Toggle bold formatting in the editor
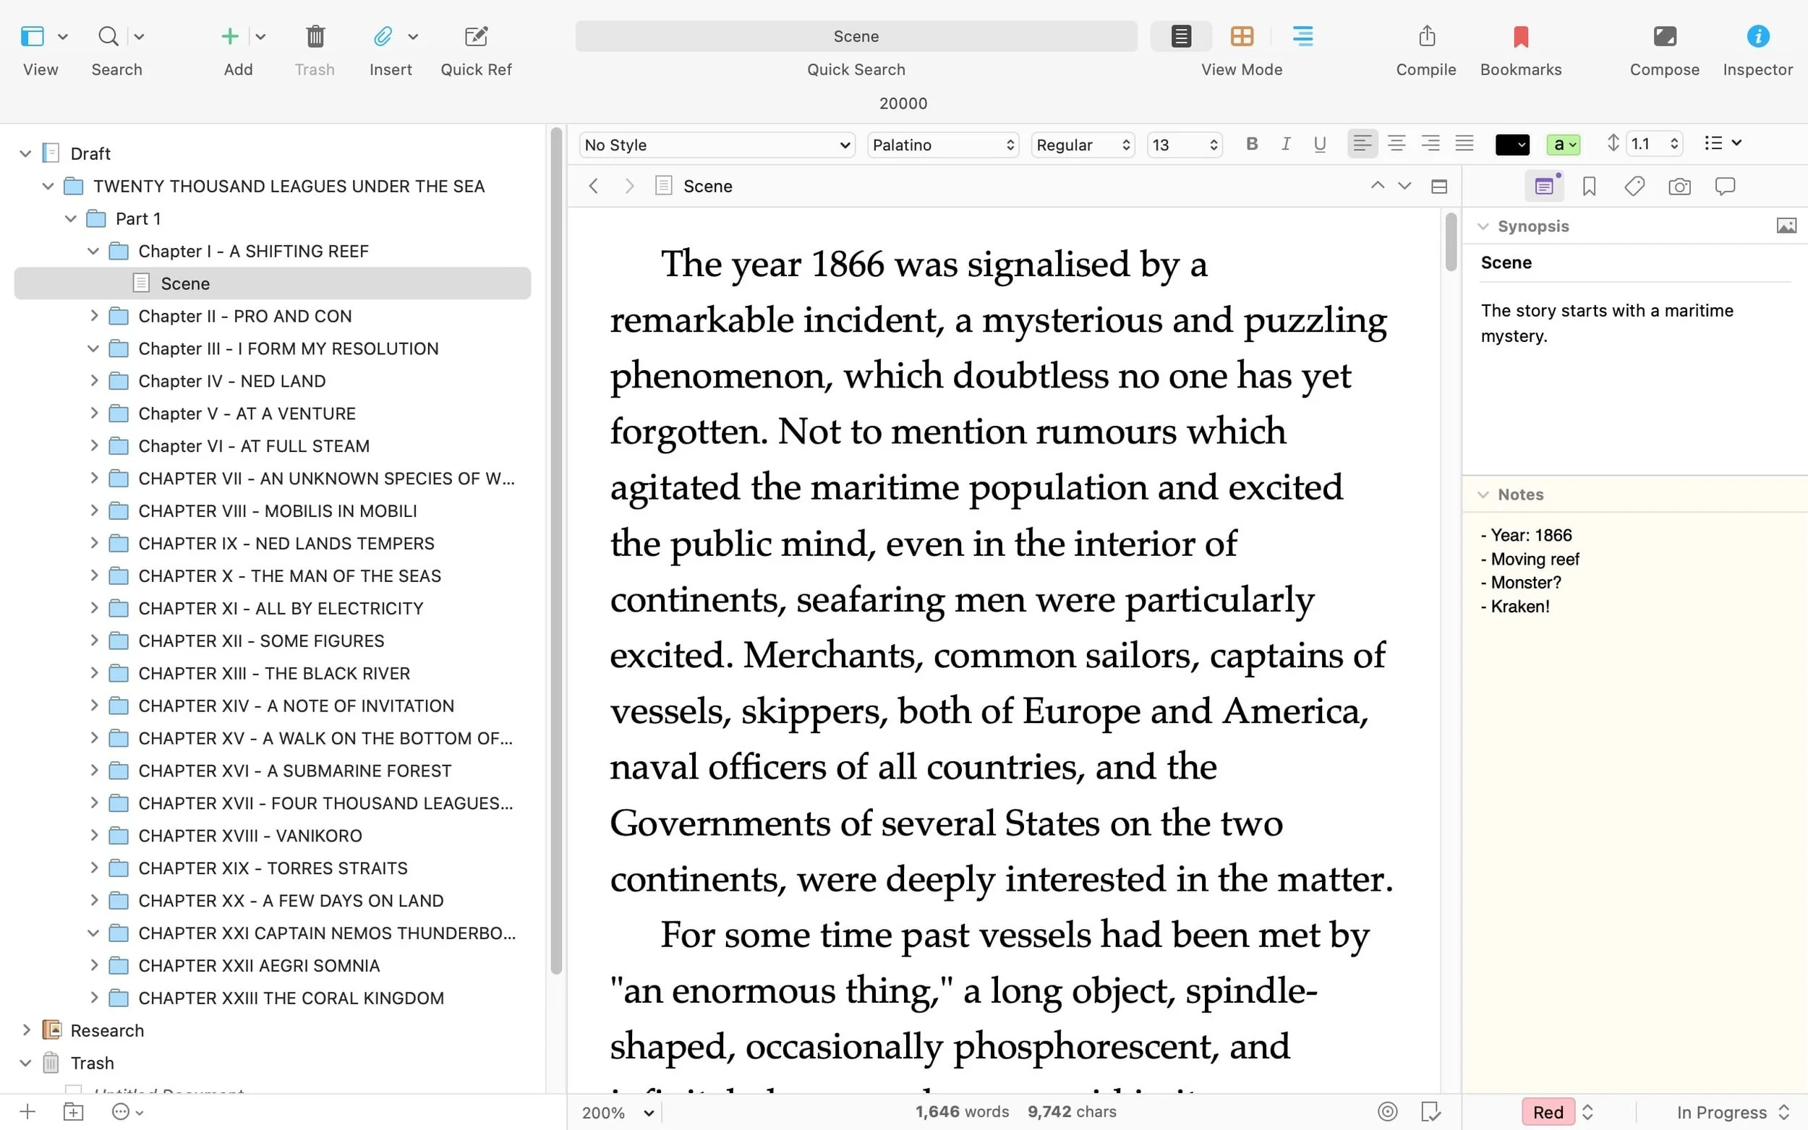1808x1130 pixels. tap(1251, 143)
